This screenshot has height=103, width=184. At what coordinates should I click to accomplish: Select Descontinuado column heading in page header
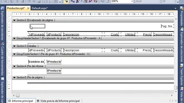(x=164, y=34)
